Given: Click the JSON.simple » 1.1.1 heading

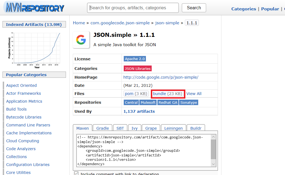Looking at the screenshot, I should coord(124,35).
